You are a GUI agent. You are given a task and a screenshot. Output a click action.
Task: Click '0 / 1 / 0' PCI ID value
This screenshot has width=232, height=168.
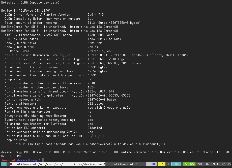tap(96, 136)
